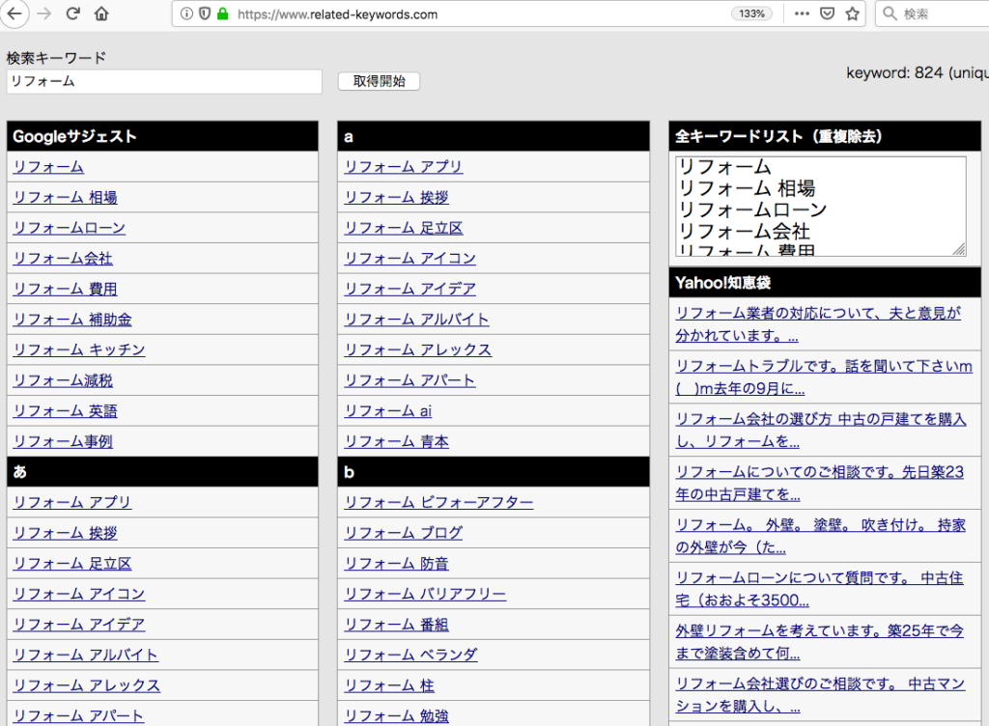Open the Yahoo!知恵袋 リフォーム業者の対応について question
The image size is (989, 726).
coord(819,324)
